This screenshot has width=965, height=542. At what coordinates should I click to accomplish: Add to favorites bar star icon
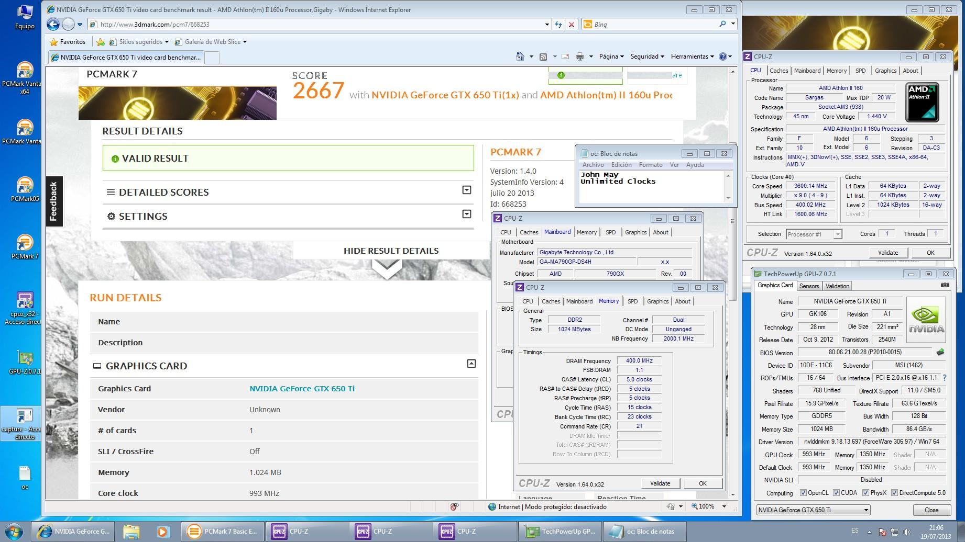(x=100, y=42)
